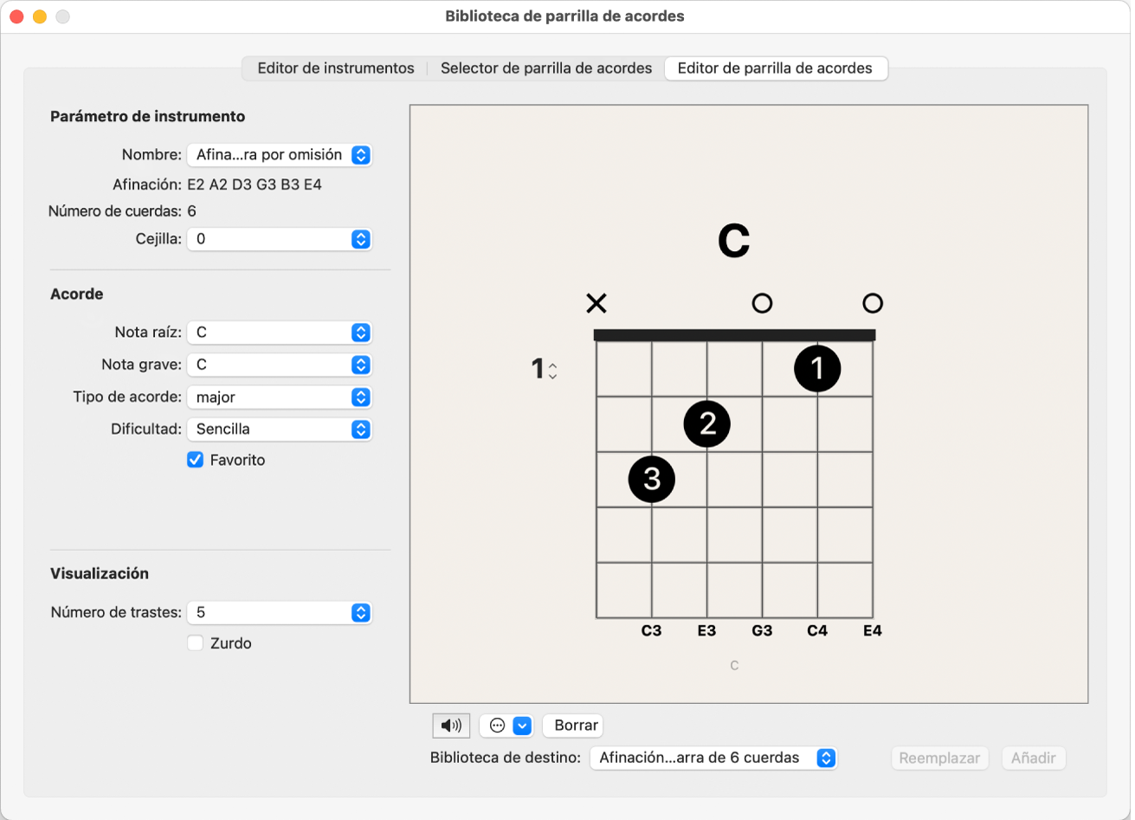
Task: Open the Cejilla capo dropdown
Action: point(279,239)
